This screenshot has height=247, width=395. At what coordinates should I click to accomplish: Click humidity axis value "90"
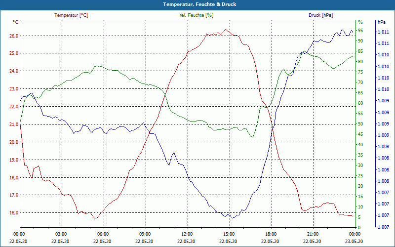tap(360, 41)
